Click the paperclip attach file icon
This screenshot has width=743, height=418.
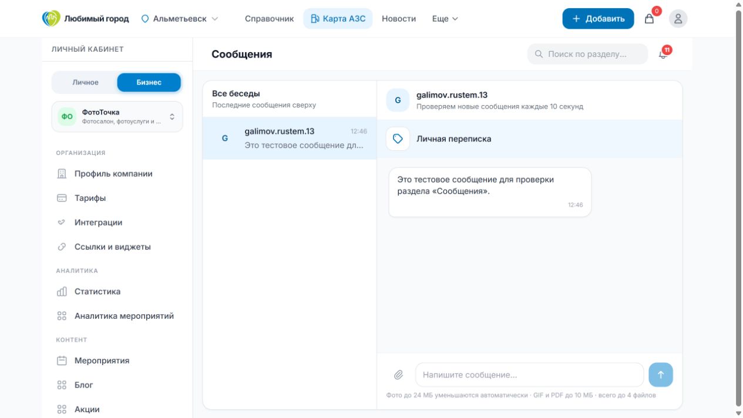[398, 375]
